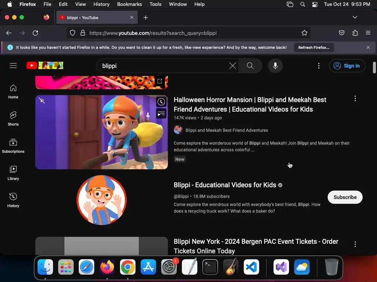Add Halloween video to queue
The height and width of the screenshot is (282, 377).
[x=161, y=114]
